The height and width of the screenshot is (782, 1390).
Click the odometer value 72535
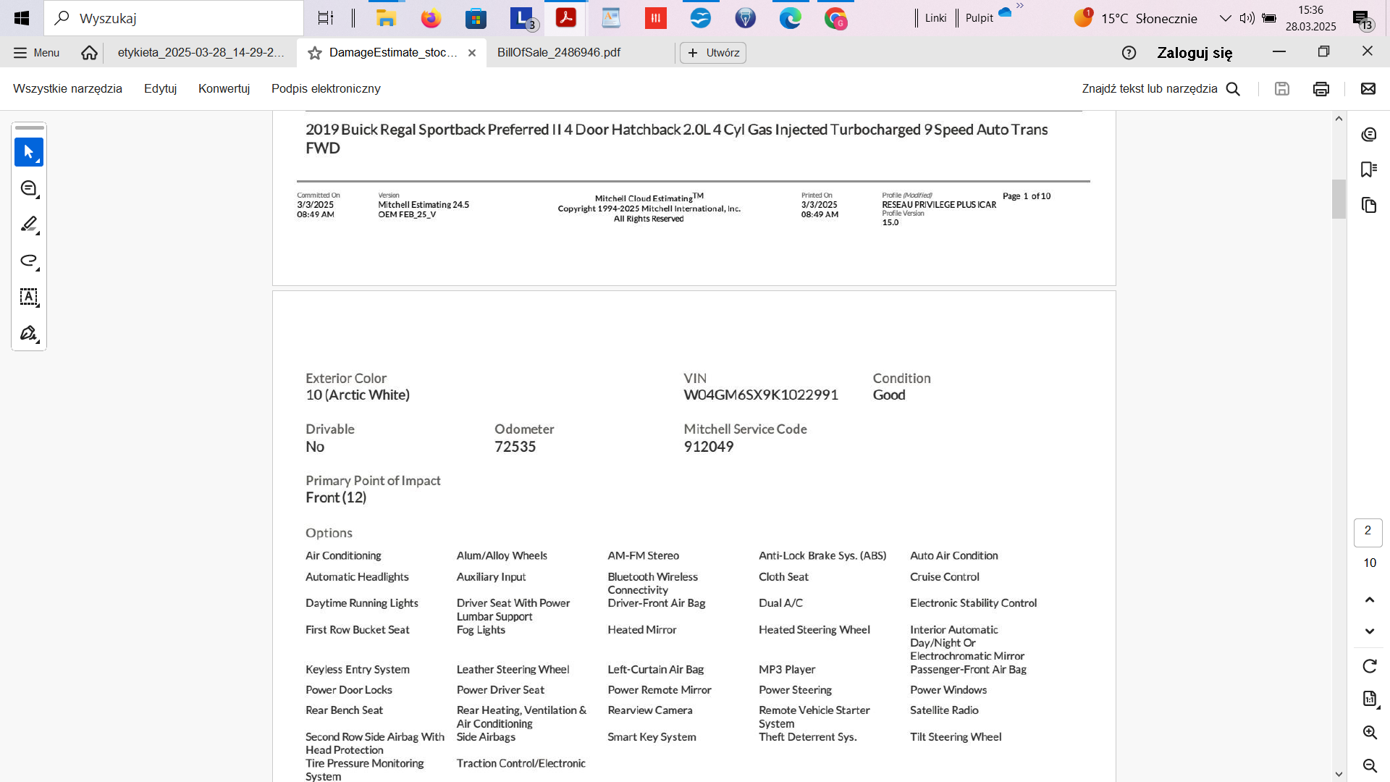tap(515, 447)
